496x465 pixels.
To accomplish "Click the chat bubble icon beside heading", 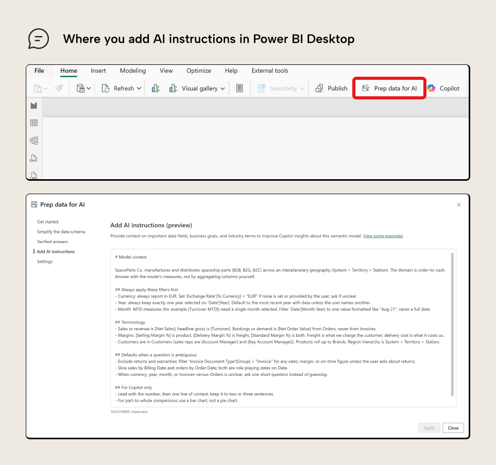I will coord(39,39).
